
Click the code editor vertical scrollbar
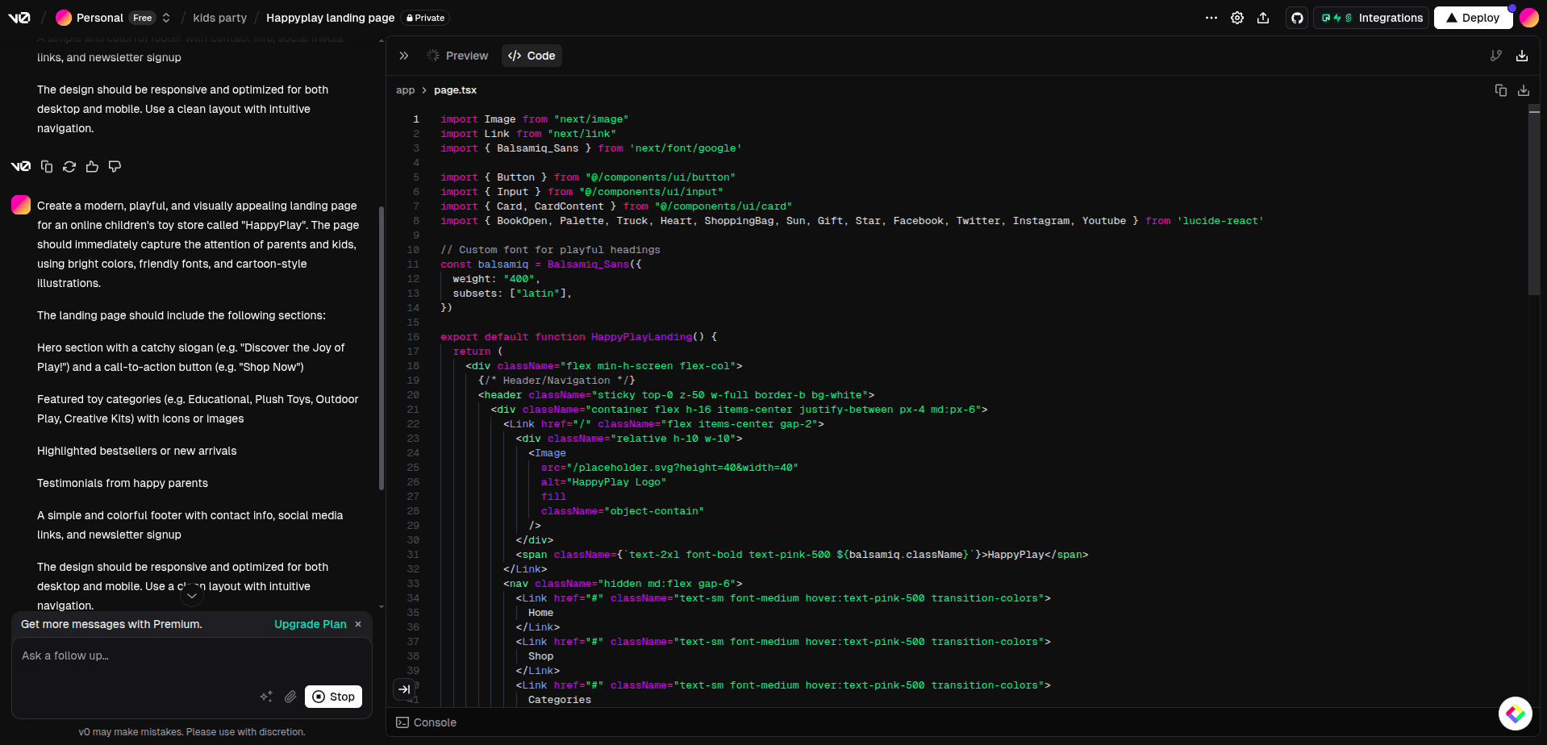[x=1534, y=202]
